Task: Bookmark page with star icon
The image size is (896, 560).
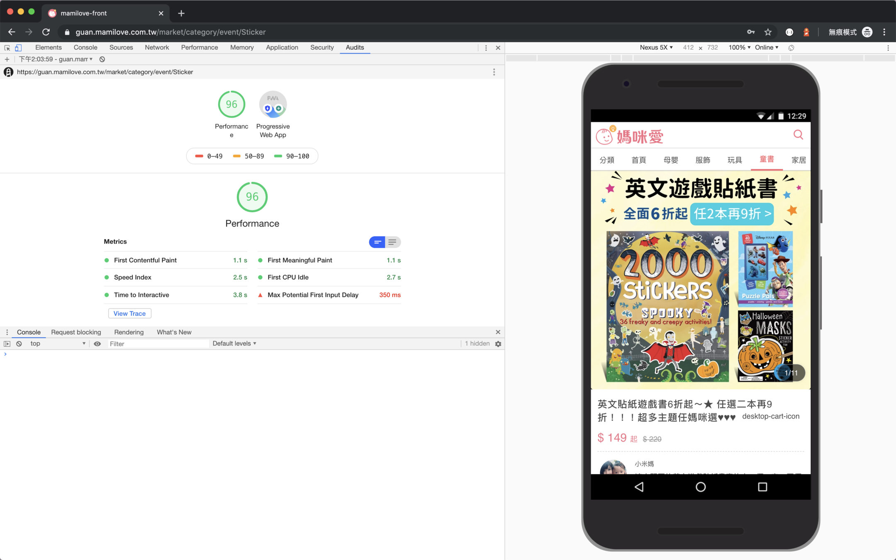Action: pos(768,32)
